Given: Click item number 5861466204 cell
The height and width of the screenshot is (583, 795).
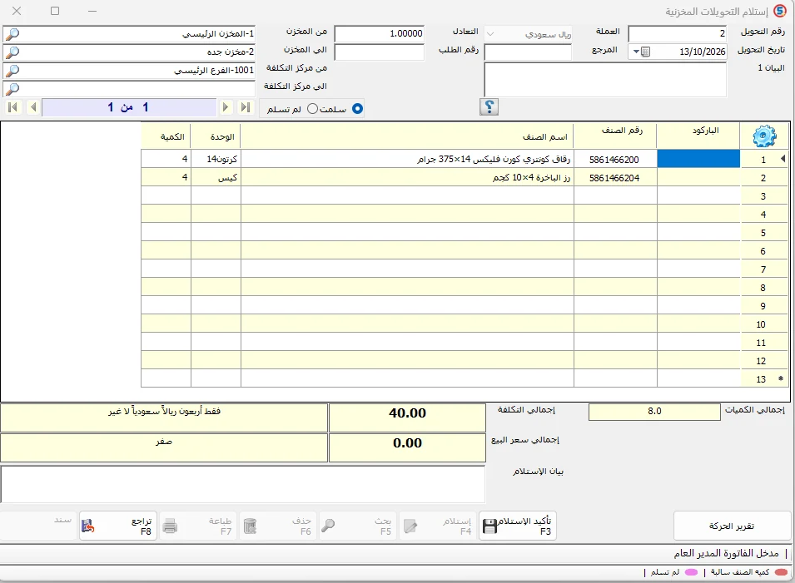Looking at the screenshot, I should pyautogui.click(x=615, y=178).
